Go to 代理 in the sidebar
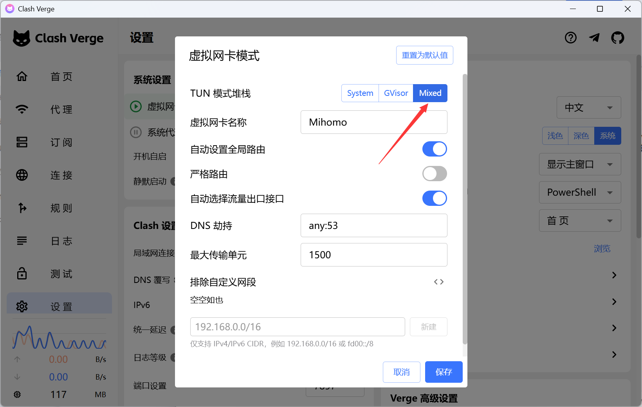The height and width of the screenshot is (407, 642). point(61,110)
